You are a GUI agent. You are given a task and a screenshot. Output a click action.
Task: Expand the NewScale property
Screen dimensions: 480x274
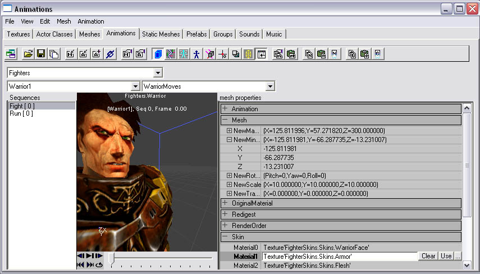(229, 185)
